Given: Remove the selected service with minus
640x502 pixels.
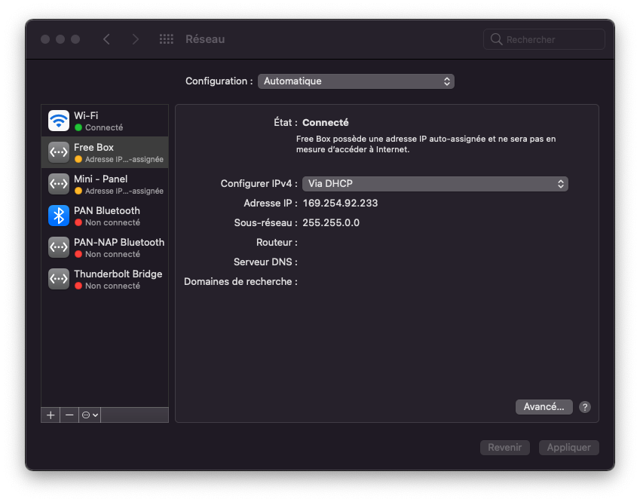Looking at the screenshot, I should pyautogui.click(x=69, y=415).
